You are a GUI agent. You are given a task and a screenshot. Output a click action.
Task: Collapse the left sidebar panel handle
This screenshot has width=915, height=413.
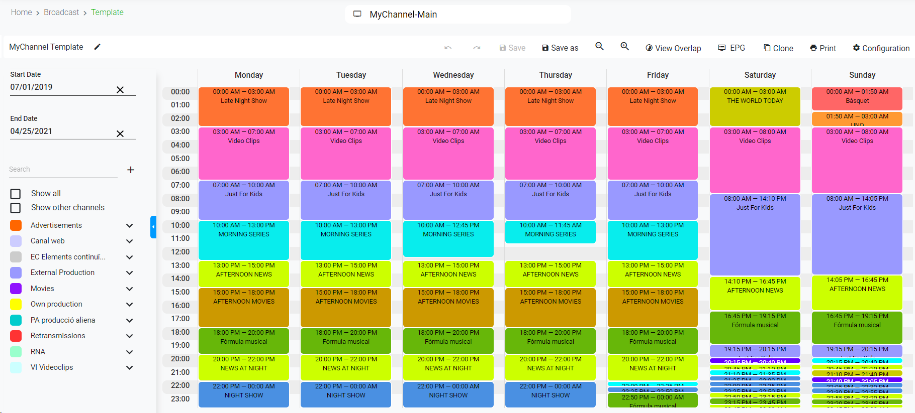[x=153, y=227]
